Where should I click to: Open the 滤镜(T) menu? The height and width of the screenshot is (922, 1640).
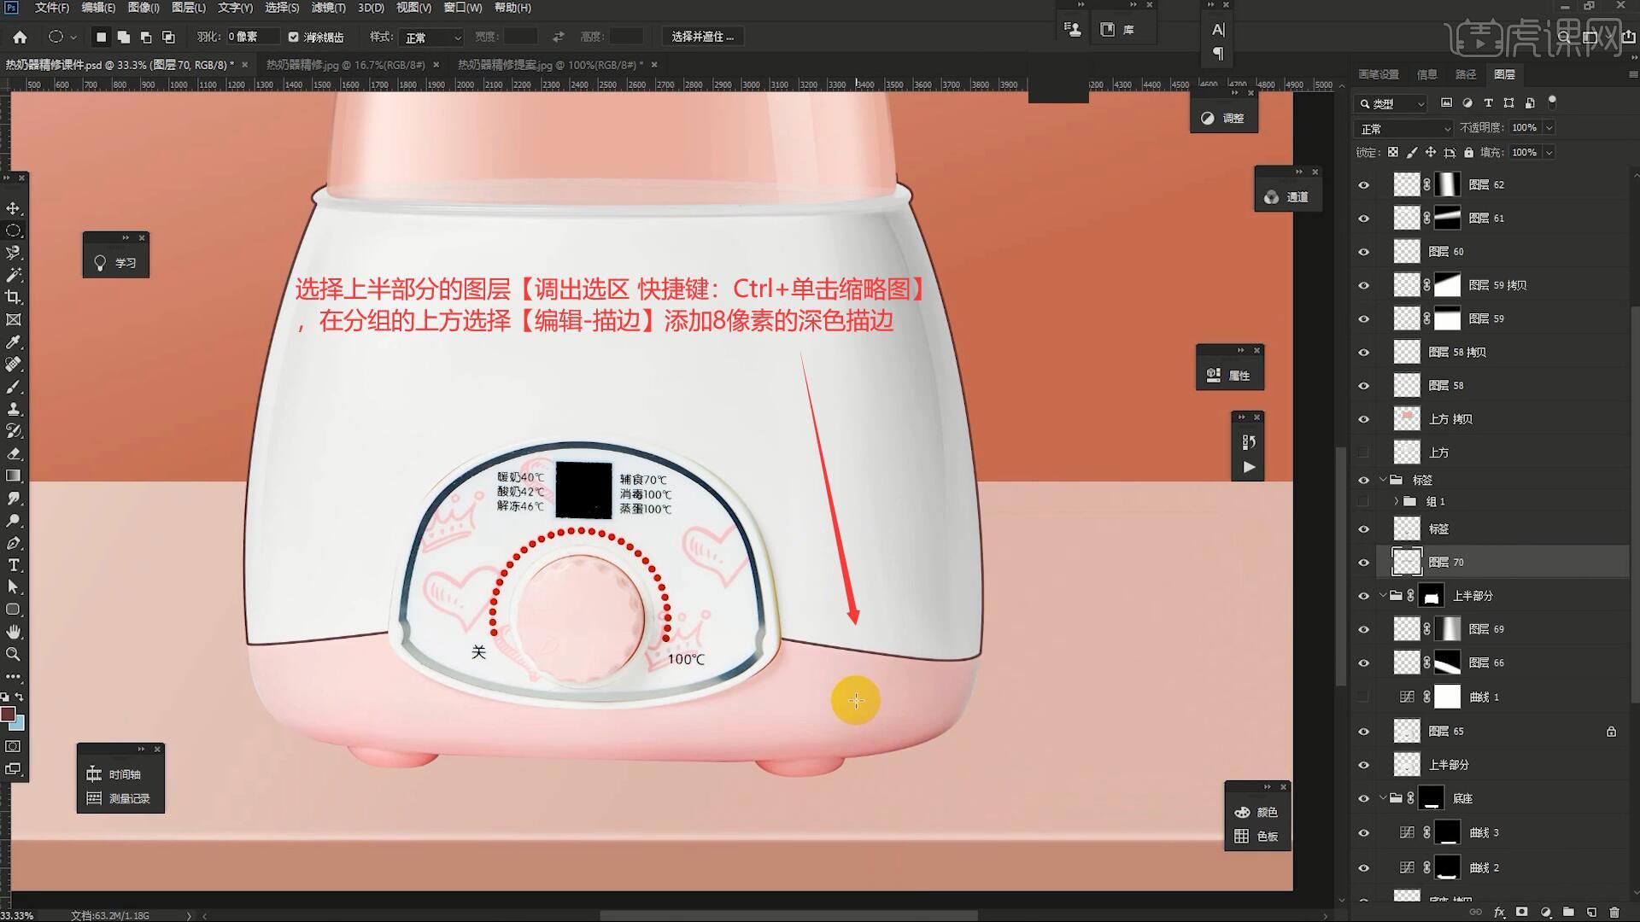click(x=328, y=8)
